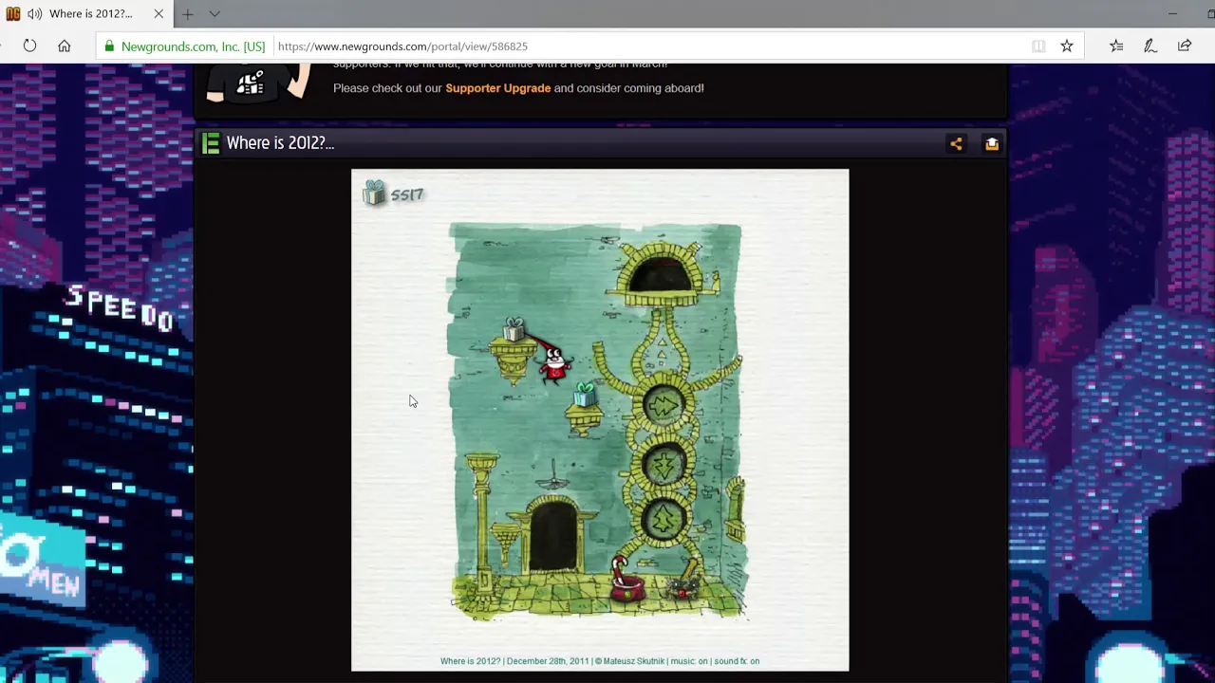
Task: Open the favorites hub icon
Action: pyautogui.click(x=1116, y=46)
